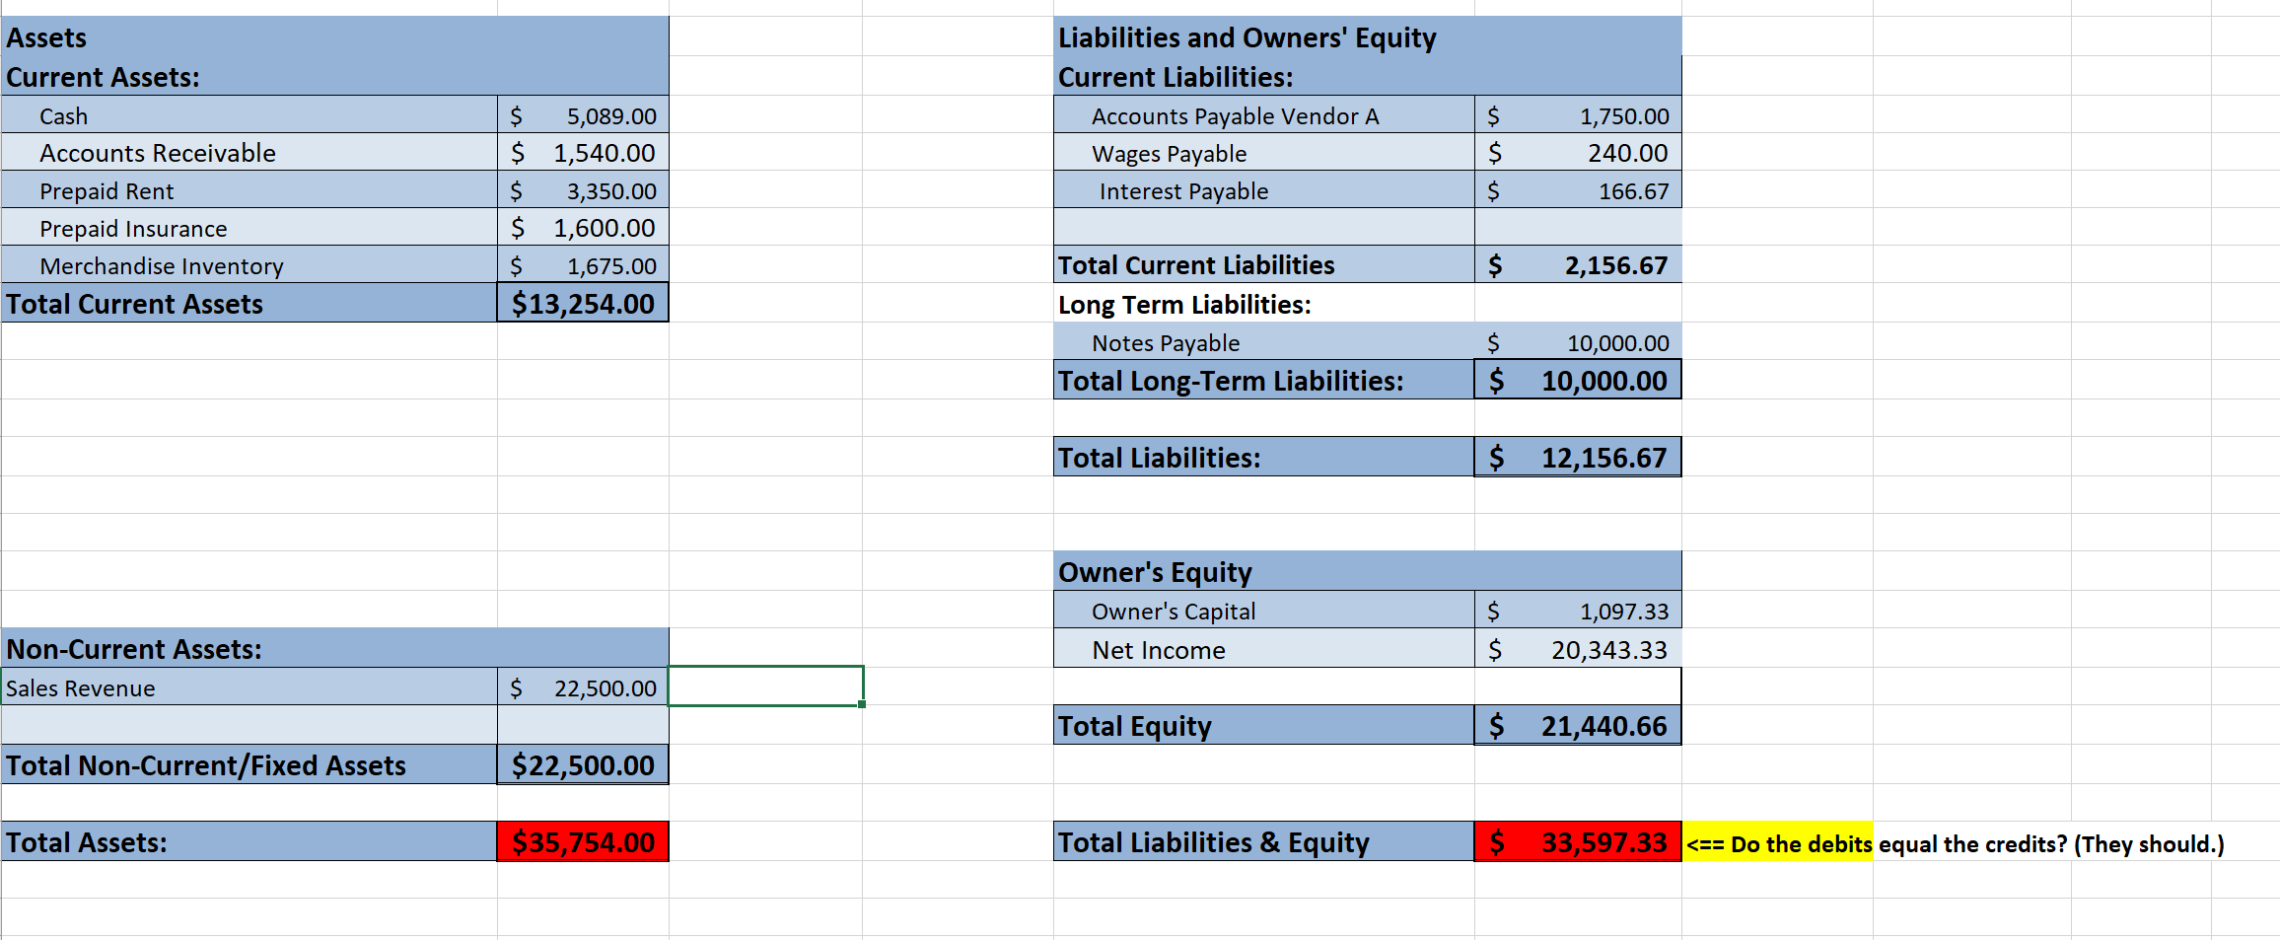Select the yellow 'Do the debits' note

point(1777,842)
